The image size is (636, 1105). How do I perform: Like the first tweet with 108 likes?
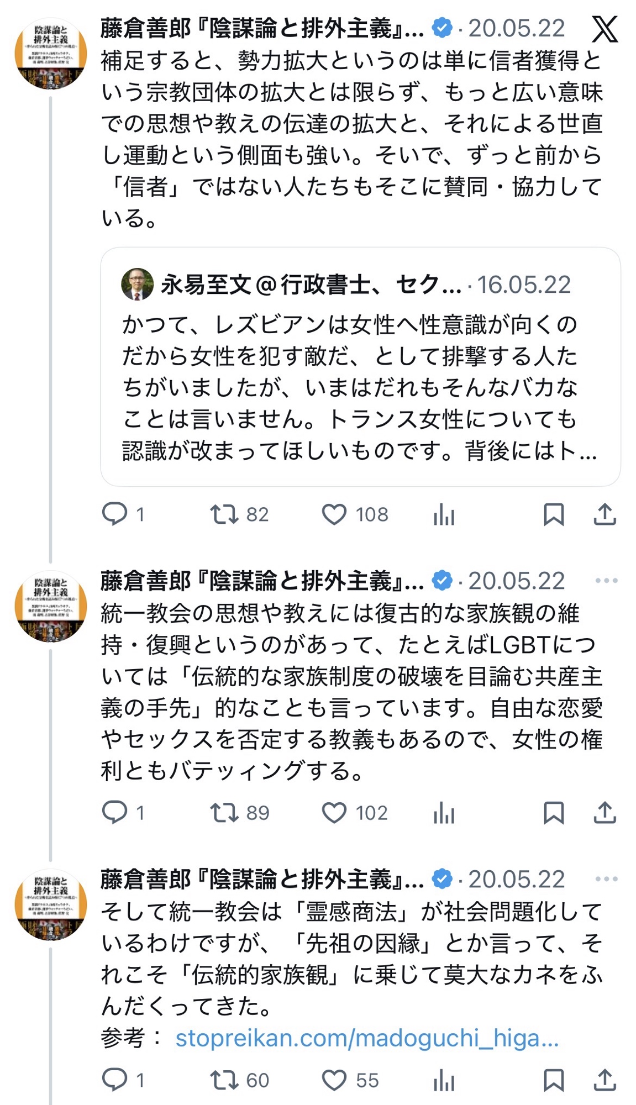coord(334,514)
